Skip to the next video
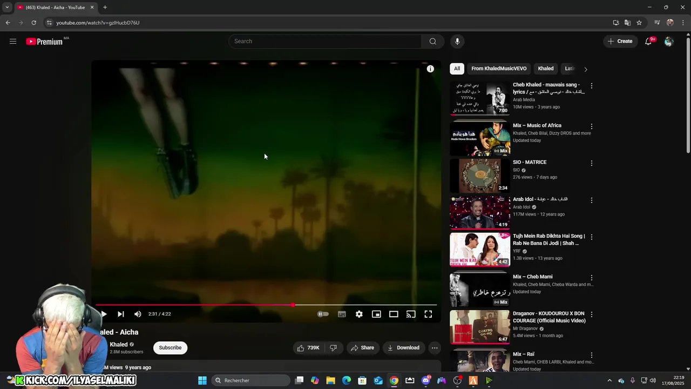The height and width of the screenshot is (389, 691). (121, 314)
